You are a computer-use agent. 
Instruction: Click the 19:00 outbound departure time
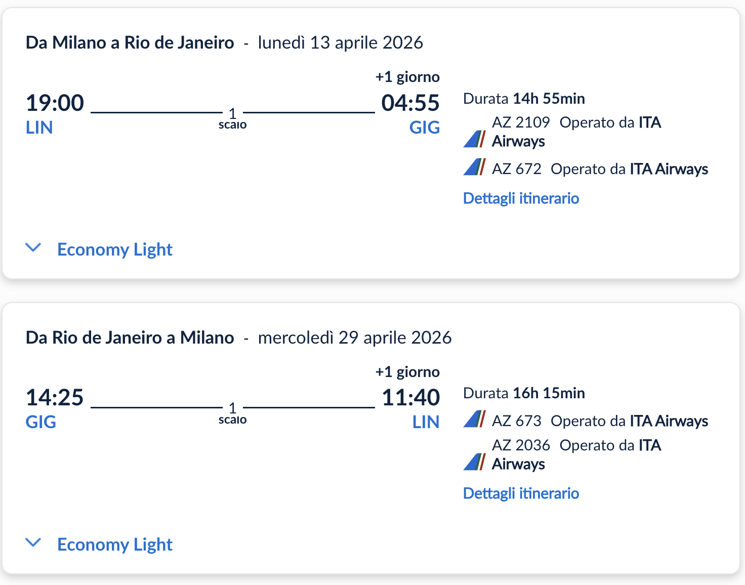click(x=55, y=102)
